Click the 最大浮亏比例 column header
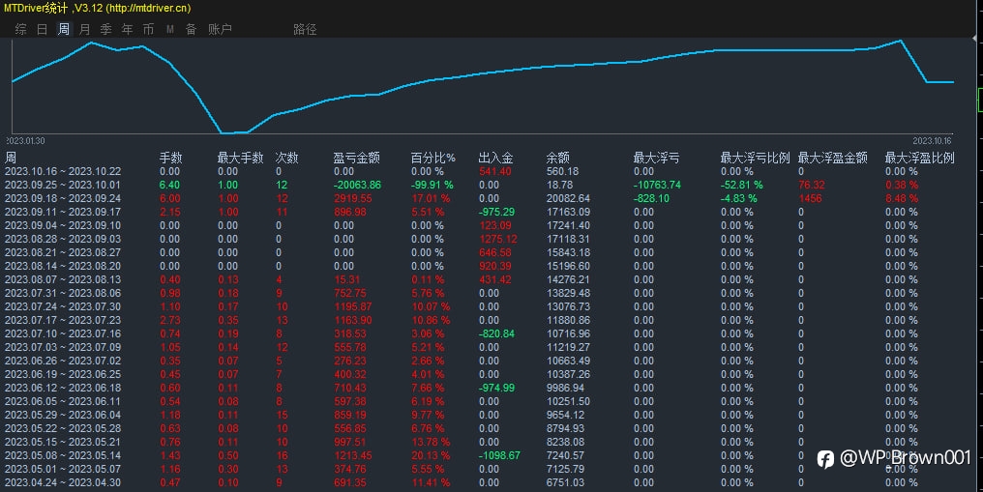Screen dimensions: 983x492 click(x=755, y=158)
